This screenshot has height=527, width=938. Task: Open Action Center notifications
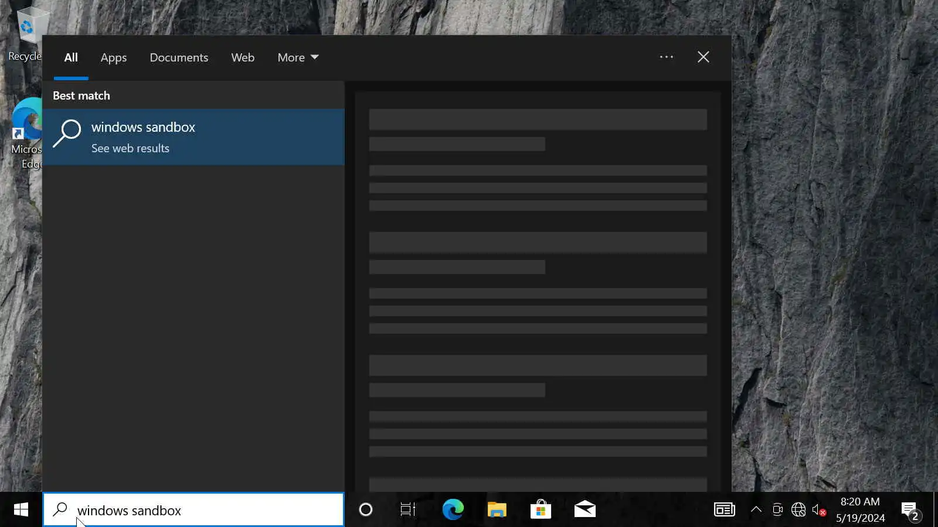[x=911, y=510]
